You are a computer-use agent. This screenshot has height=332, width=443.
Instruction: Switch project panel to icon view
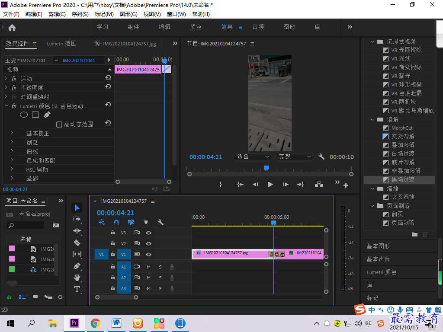(x=35, y=297)
